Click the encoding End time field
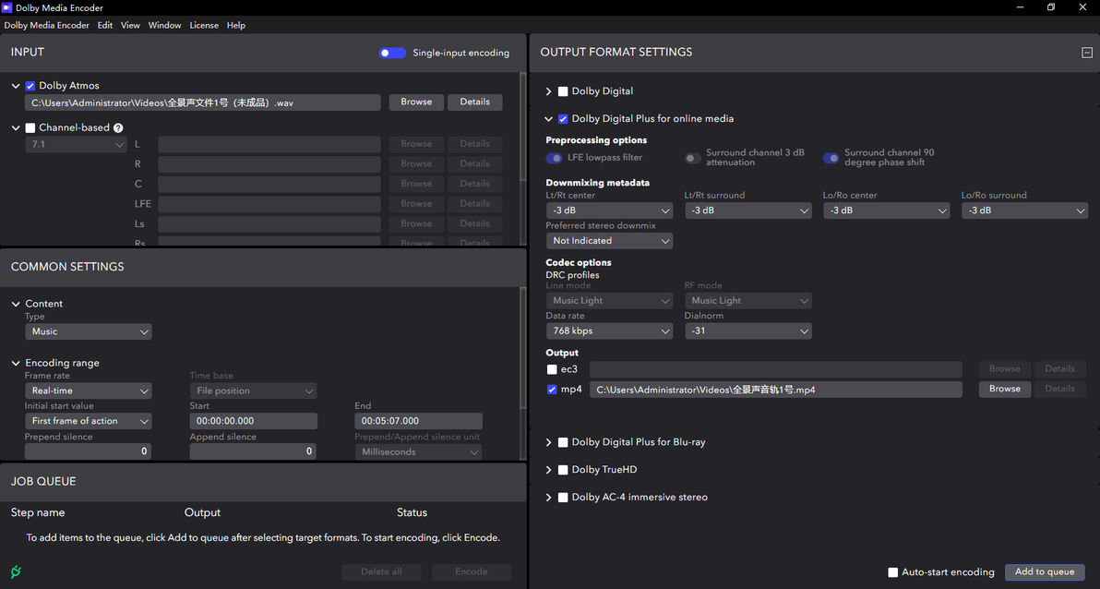Image resolution: width=1100 pixels, height=589 pixels. point(418,420)
